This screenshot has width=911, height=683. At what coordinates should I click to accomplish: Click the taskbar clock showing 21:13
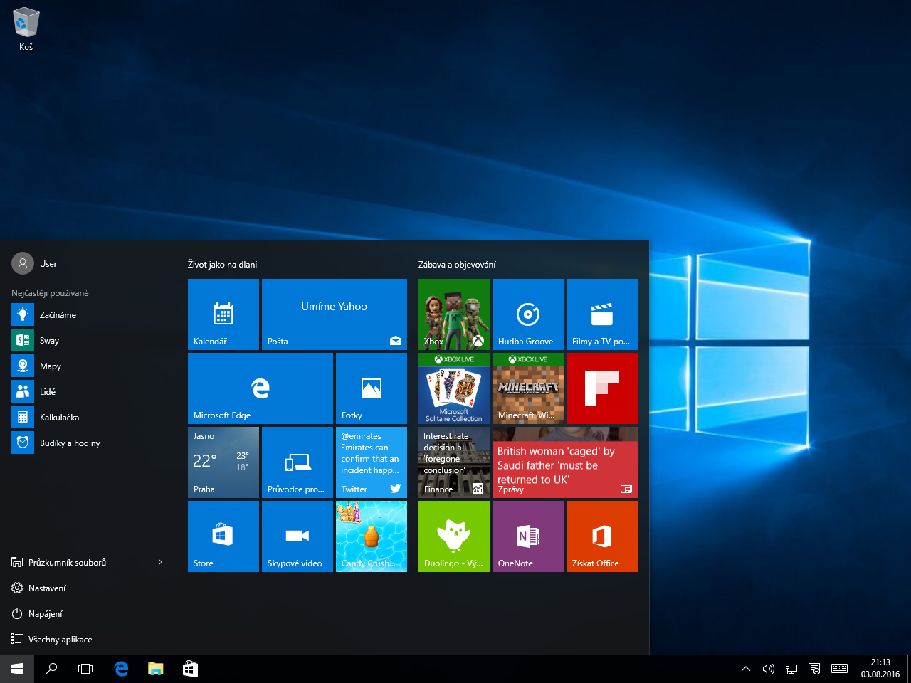coord(880,669)
